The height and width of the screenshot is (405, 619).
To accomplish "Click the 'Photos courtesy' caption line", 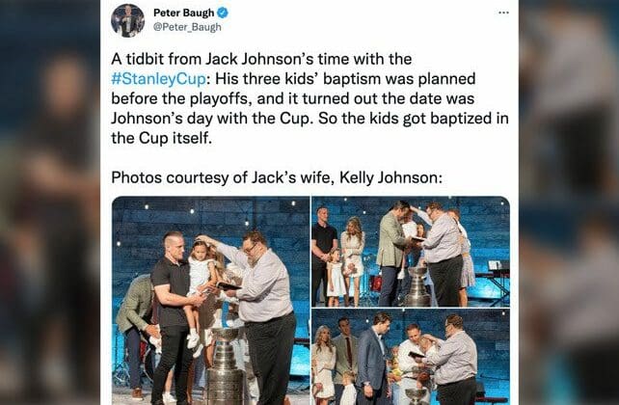I will tap(277, 177).
